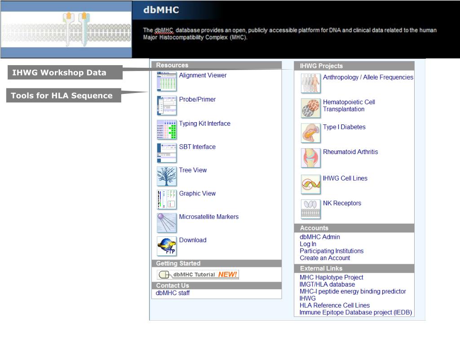Click the Graphic View link

point(197,193)
